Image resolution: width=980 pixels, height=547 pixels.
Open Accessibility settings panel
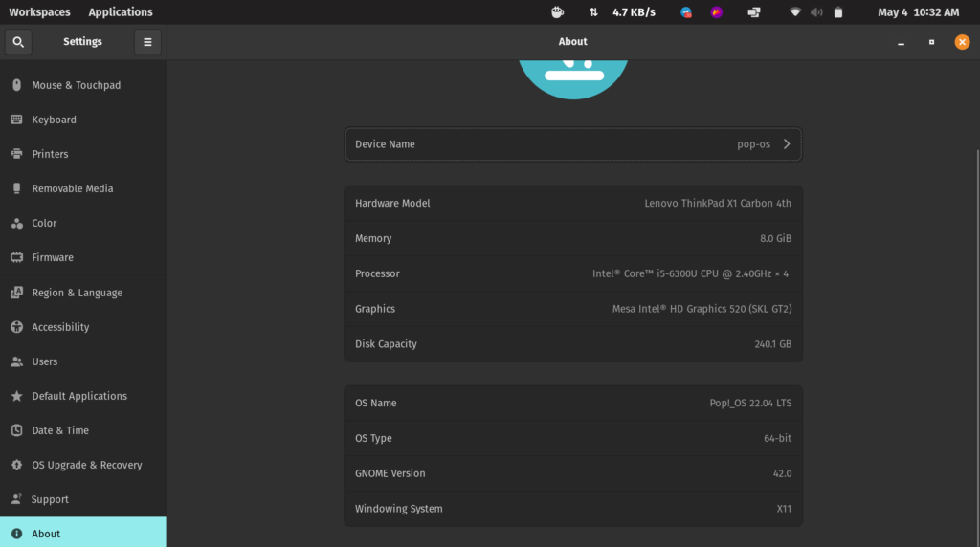pos(83,327)
